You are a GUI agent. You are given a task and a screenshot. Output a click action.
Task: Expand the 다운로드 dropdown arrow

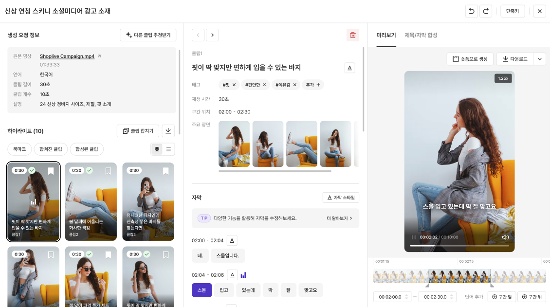539,59
